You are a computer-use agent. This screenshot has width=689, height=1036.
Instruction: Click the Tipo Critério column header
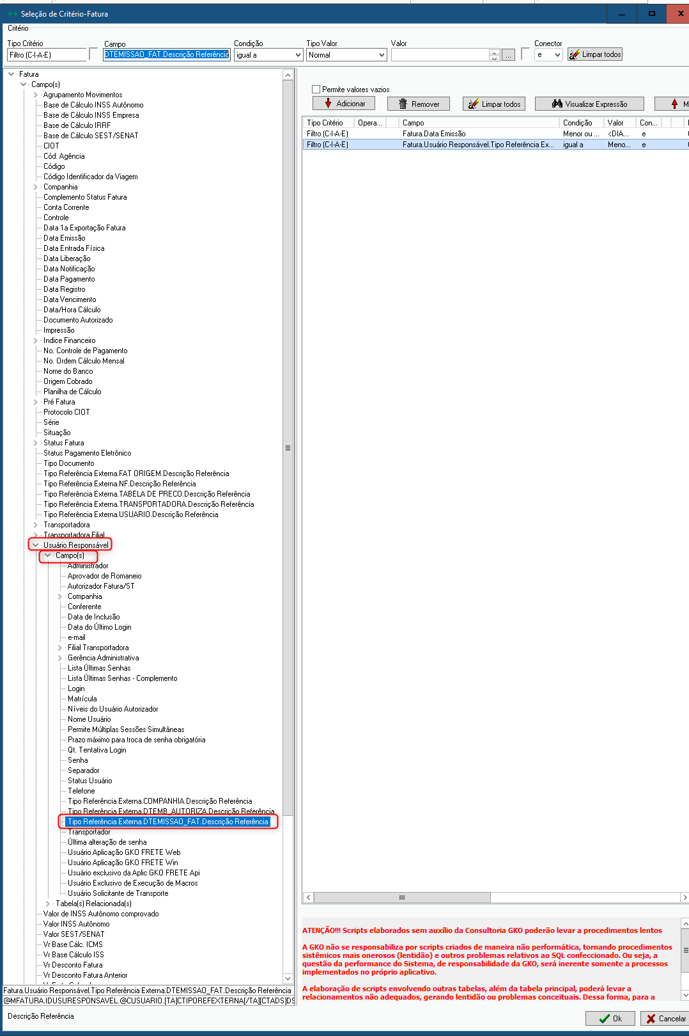click(x=328, y=123)
